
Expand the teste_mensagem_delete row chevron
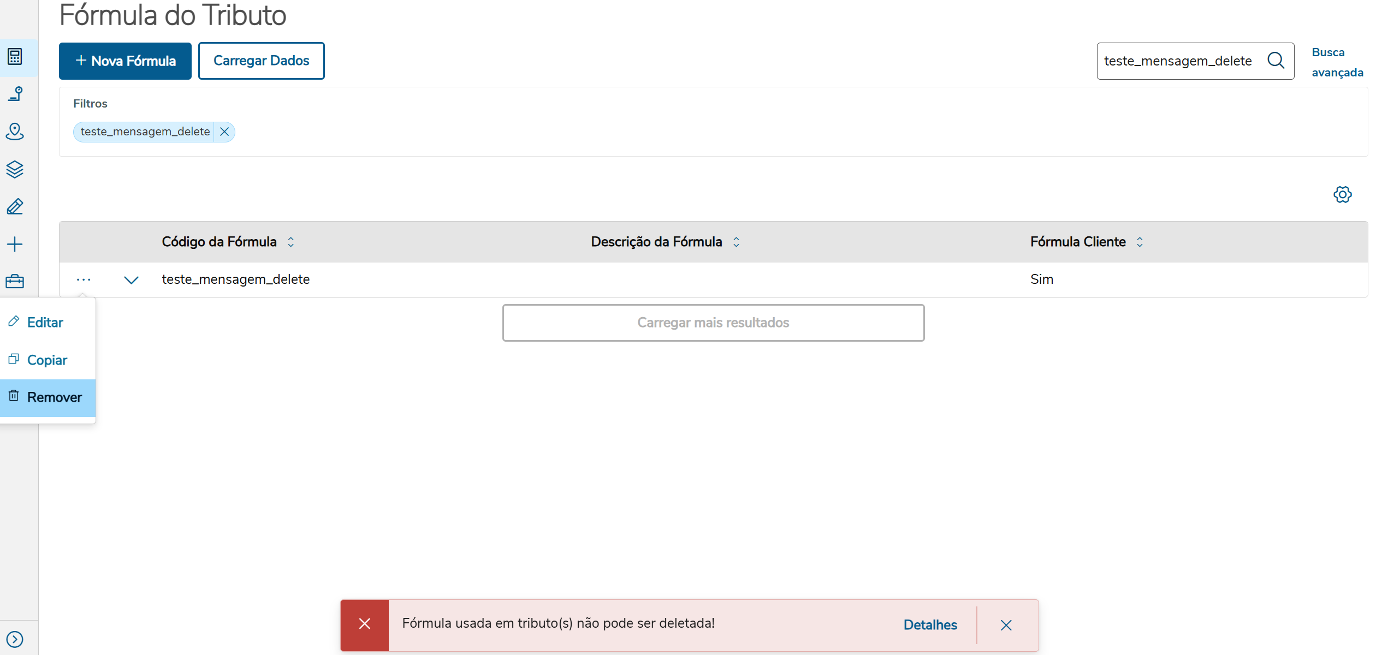click(131, 280)
